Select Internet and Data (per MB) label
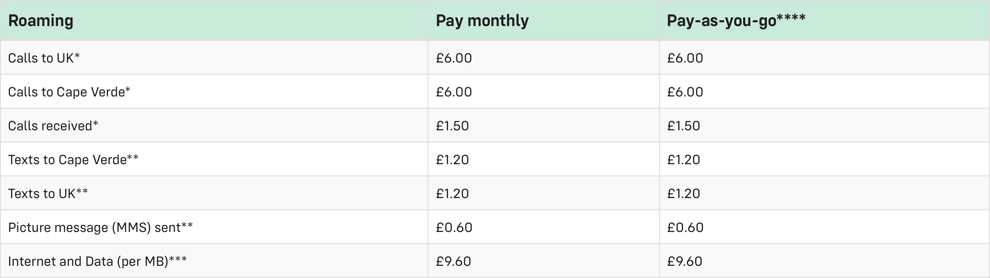Image resolution: width=990 pixels, height=278 pixels. tap(97, 261)
